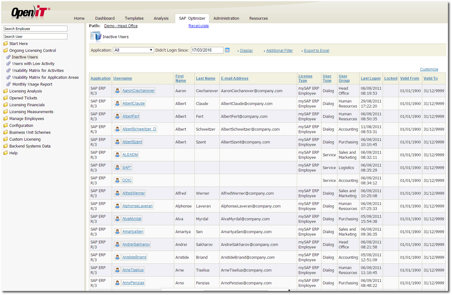Click the Open iT logo
Screen dimensions: 452x295
tap(30, 12)
